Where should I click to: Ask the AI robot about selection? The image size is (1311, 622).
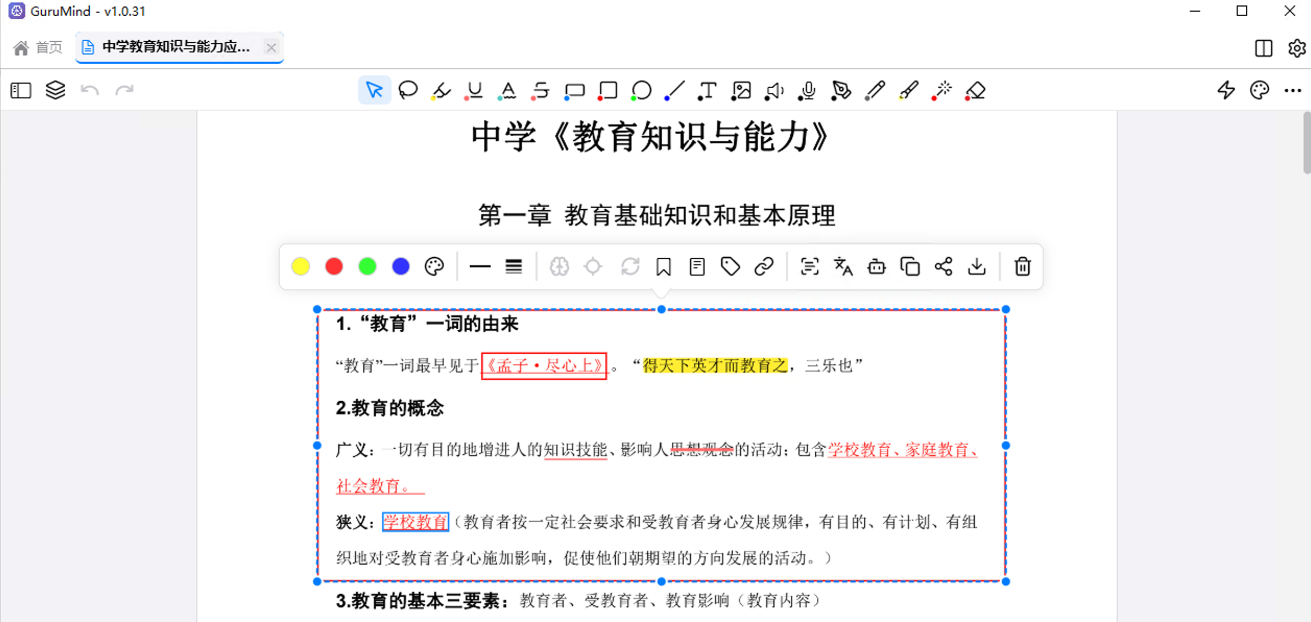coord(876,267)
